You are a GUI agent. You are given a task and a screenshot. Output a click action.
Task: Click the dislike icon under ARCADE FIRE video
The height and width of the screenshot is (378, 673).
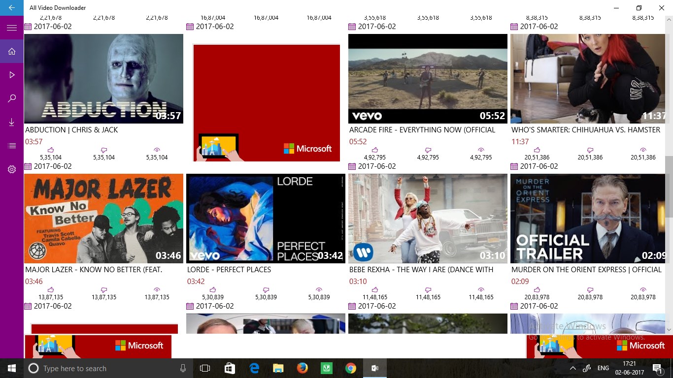(428, 150)
